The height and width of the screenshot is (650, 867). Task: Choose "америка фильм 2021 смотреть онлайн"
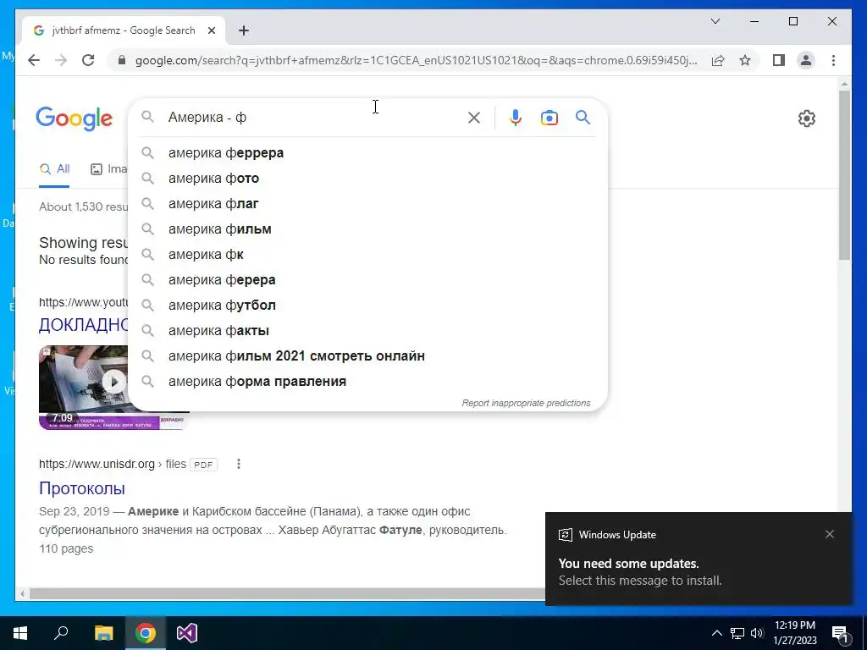click(367, 356)
